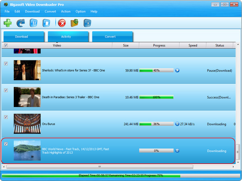Open the File menu

click(7, 11)
